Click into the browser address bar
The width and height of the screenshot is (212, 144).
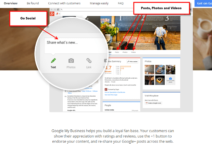pos(97,10)
